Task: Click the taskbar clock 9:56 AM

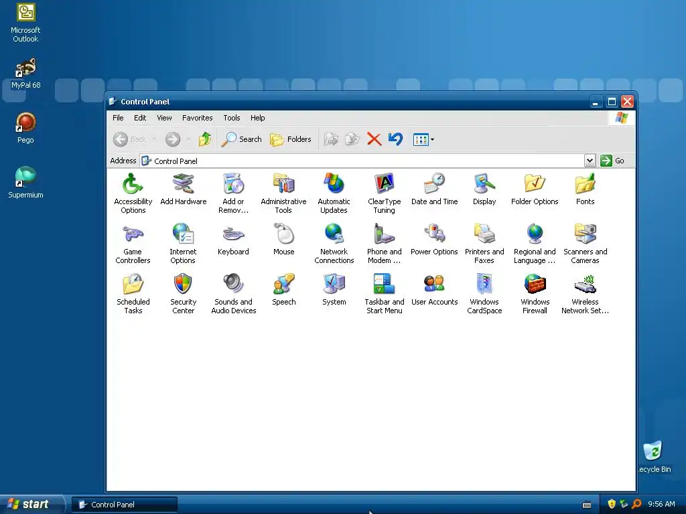Action: pyautogui.click(x=661, y=505)
